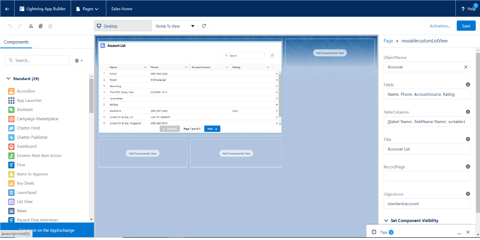Screen dimensions: 480x240
Task: Click the Account List search box
Action: pos(244,56)
